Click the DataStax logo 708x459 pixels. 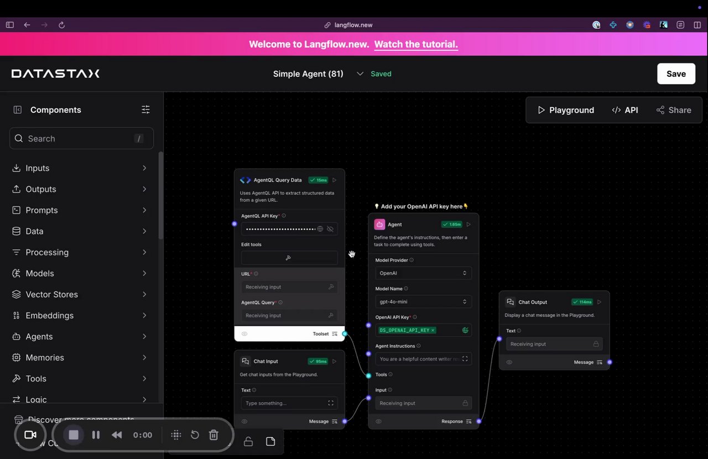[55, 74]
